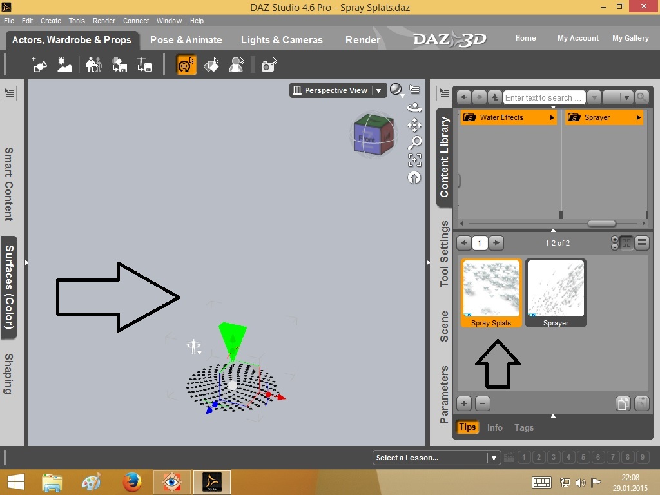Switch to the Tips tab
This screenshot has height=495, width=660.
coord(467,427)
